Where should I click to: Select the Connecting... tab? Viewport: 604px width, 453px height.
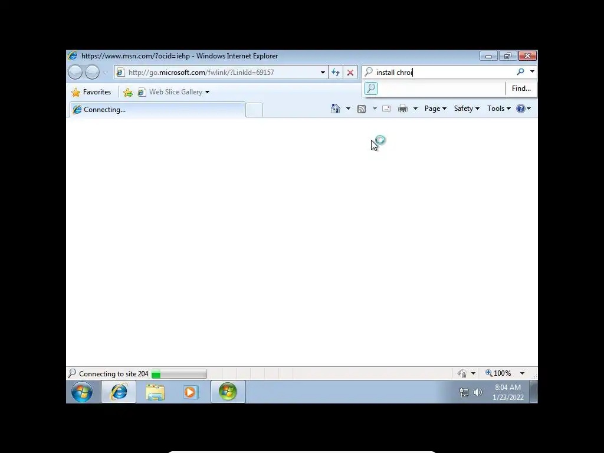pos(157,110)
